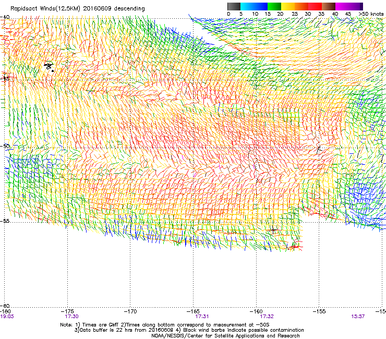Click the -170 longitude axis label
Viewport: 386px width, 339px height.
click(x=130, y=311)
